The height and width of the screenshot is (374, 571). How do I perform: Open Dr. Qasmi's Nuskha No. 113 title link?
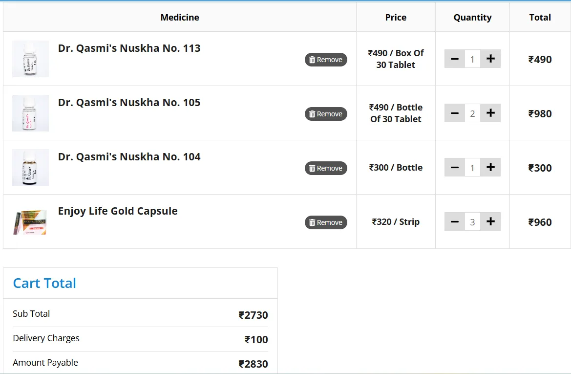pos(129,48)
